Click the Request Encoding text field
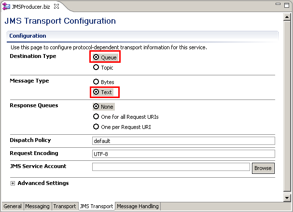The height and width of the screenshot is (212, 293). tap(183, 154)
